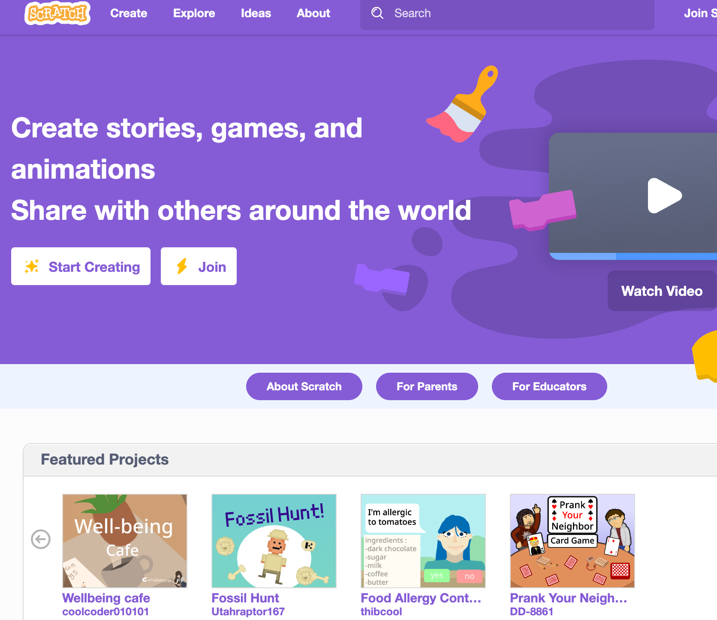Image resolution: width=717 pixels, height=620 pixels.
Task: Open About Scratch
Action: pos(304,386)
